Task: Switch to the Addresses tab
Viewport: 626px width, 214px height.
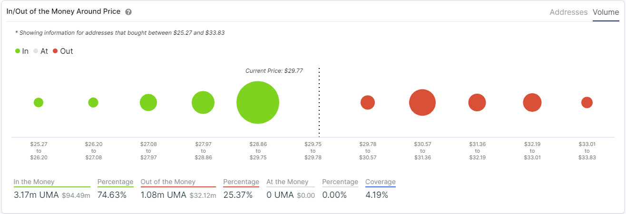Action: [x=568, y=12]
